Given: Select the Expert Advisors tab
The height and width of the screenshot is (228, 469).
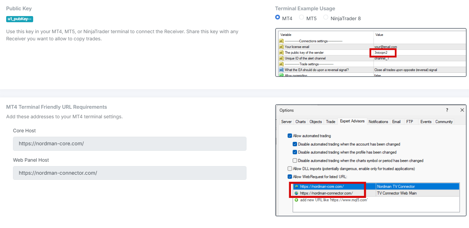Looking at the screenshot, I should (352, 121).
